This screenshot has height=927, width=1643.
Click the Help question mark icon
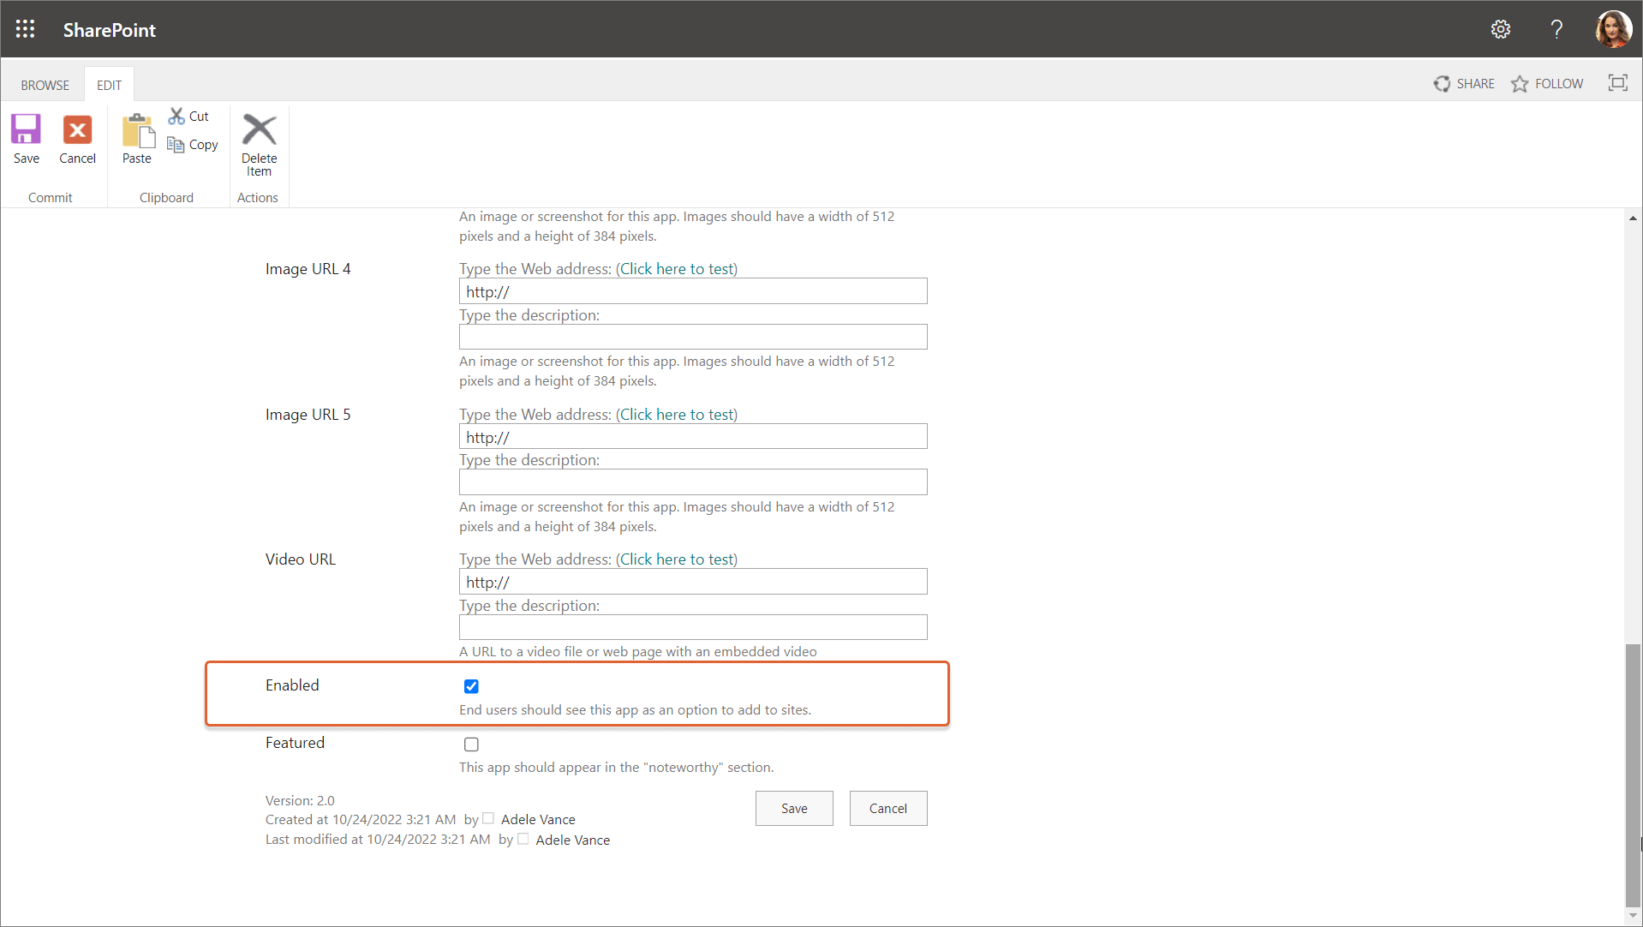click(1556, 28)
